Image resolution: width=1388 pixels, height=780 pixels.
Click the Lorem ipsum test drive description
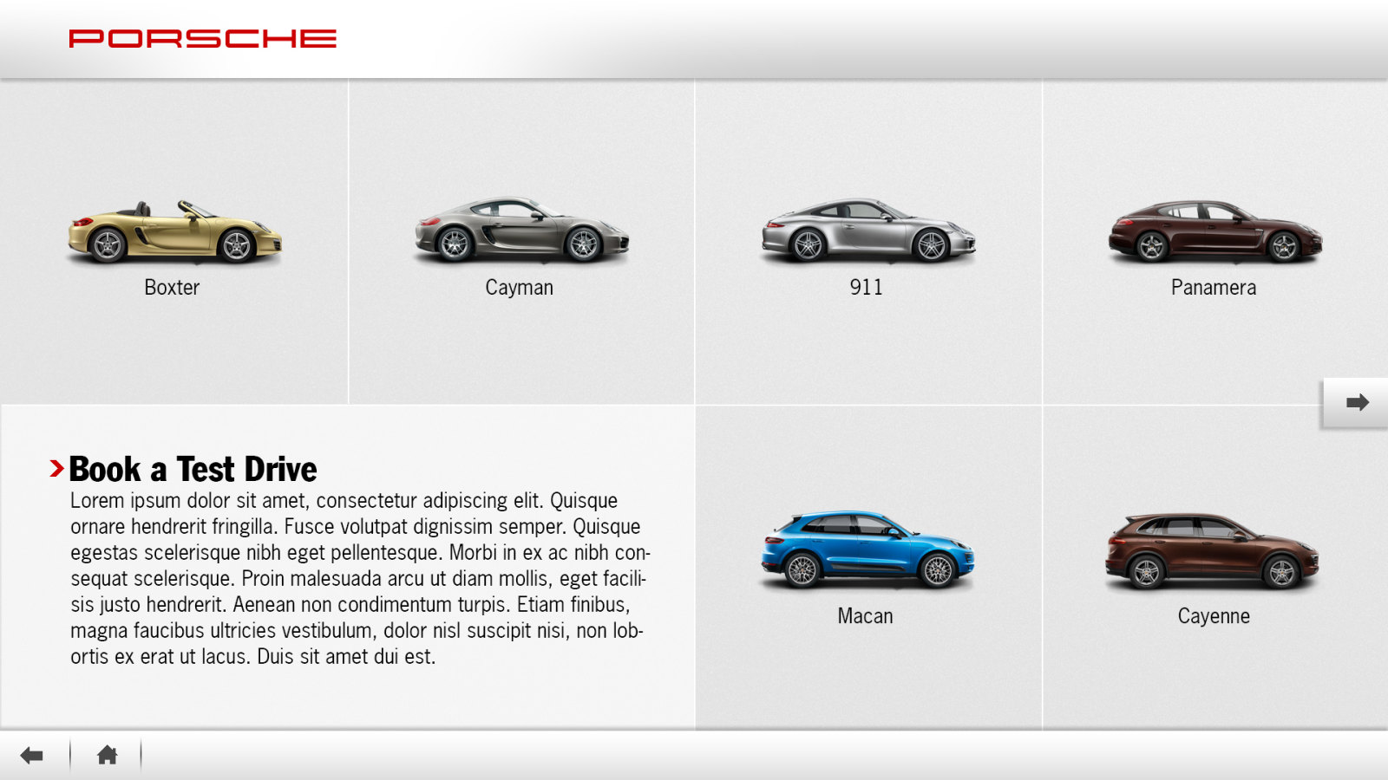pos(360,578)
